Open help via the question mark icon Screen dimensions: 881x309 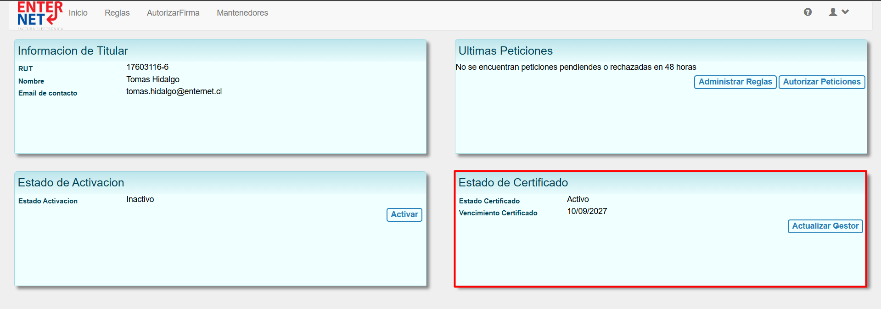[808, 12]
